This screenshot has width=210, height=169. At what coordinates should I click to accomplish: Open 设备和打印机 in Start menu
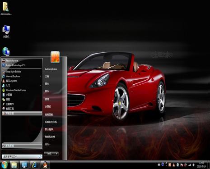[51, 122]
